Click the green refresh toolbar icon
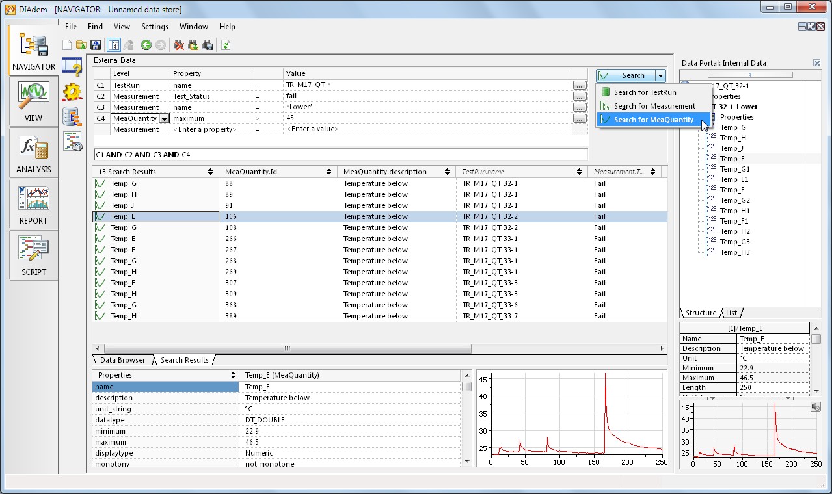 [226, 45]
